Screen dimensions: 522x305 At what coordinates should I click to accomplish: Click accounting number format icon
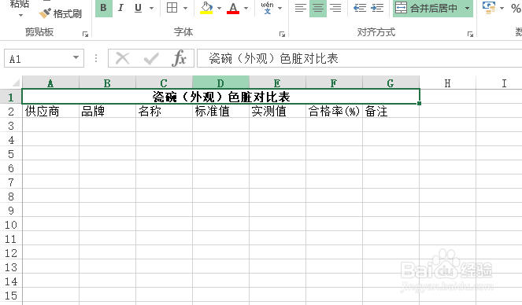pos(489,8)
